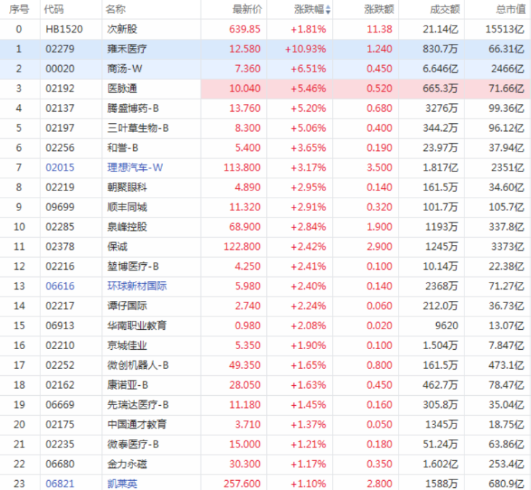Select the 雍禾医疗 row name
The image size is (531, 490).
pos(127,49)
